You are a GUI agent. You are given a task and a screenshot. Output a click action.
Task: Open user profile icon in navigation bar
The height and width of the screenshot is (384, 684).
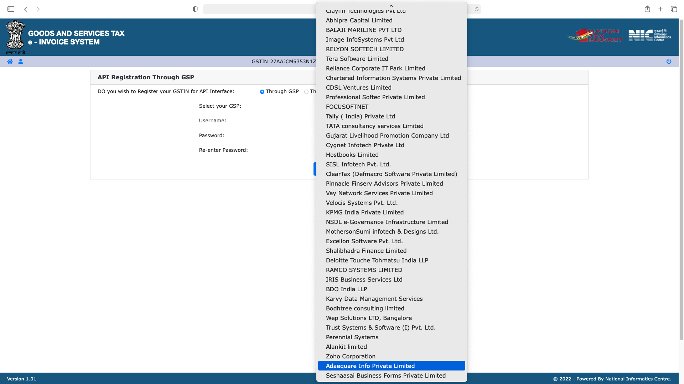click(21, 62)
